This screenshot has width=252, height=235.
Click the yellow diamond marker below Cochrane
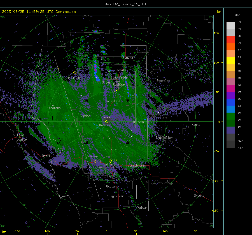click(x=96, y=161)
